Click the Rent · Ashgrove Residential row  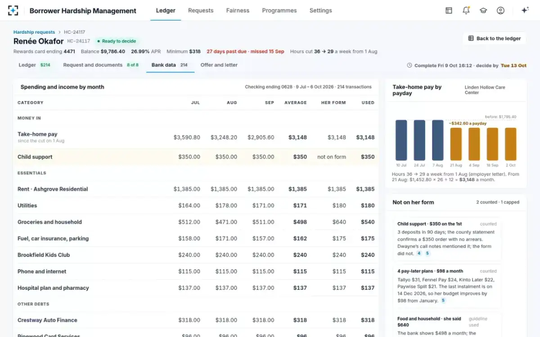pos(196,189)
